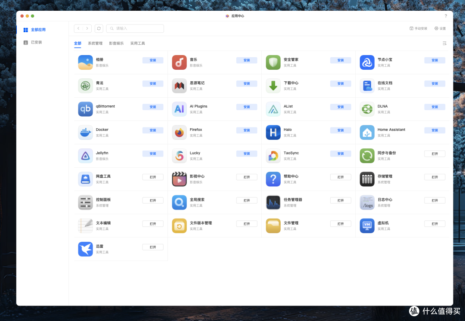Click the 文件版本管理 app icon
Viewport: 465px width, 321px height.
180,226
